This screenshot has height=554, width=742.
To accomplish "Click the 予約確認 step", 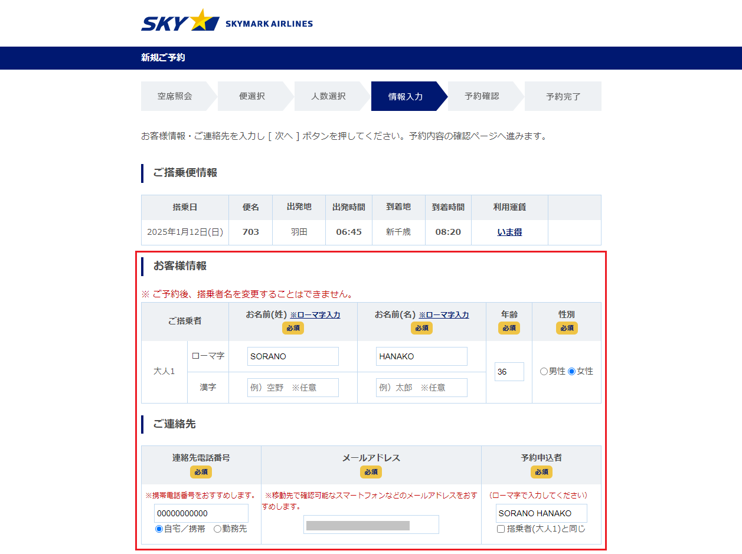I will point(482,96).
